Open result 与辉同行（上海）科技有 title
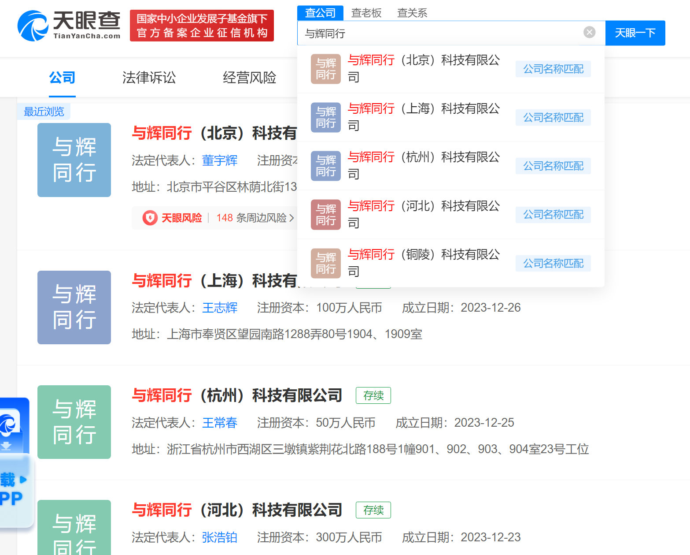The image size is (690, 555). (x=214, y=280)
